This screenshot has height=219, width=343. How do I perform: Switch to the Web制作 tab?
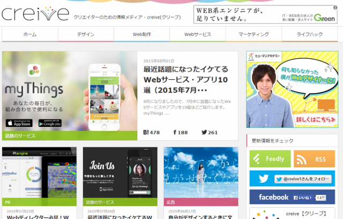click(141, 34)
